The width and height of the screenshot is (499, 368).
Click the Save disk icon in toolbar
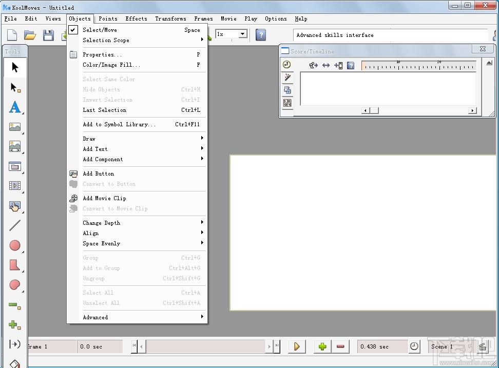tap(48, 35)
